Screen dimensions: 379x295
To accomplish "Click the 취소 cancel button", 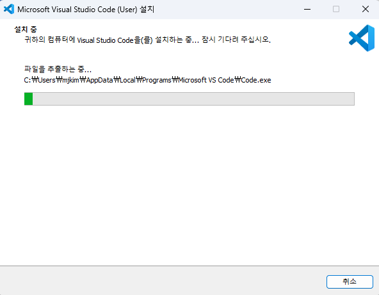I will coord(350,282).
